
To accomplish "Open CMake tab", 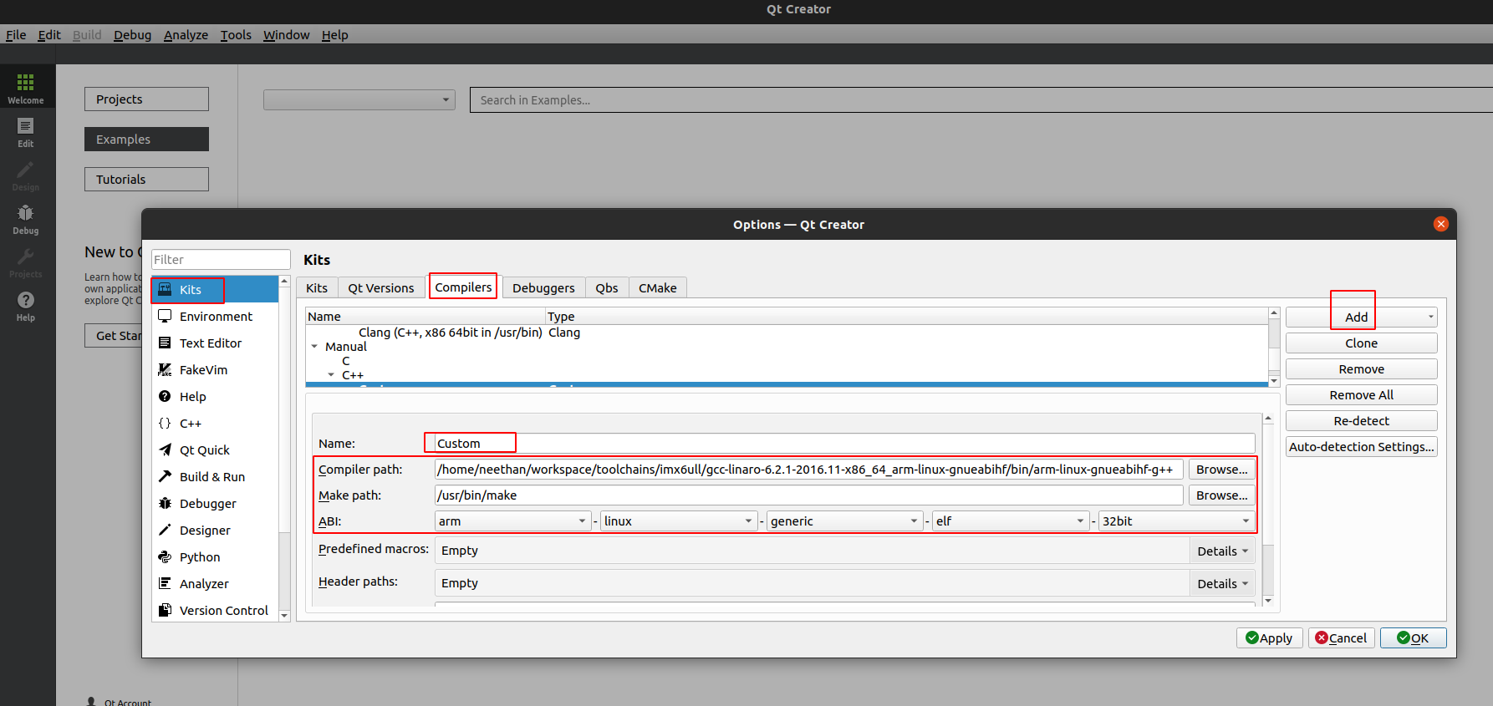I will [x=658, y=287].
